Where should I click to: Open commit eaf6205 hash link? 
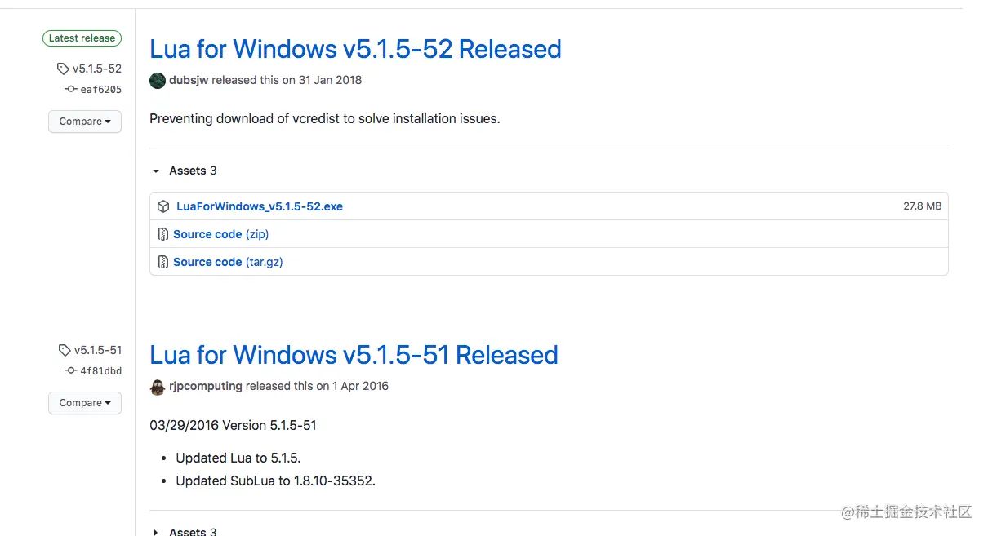pyautogui.click(x=100, y=90)
